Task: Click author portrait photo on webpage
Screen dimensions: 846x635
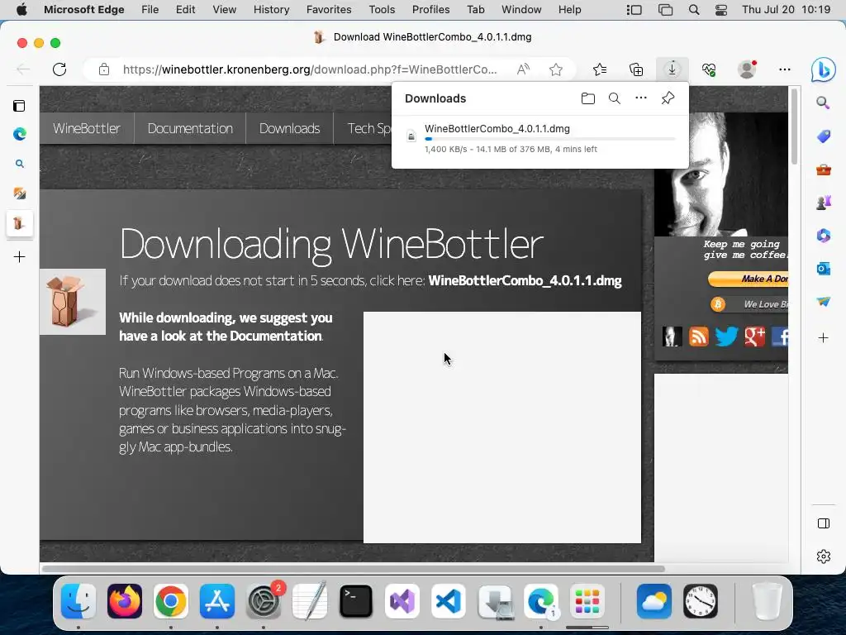Action: pyautogui.click(x=721, y=174)
